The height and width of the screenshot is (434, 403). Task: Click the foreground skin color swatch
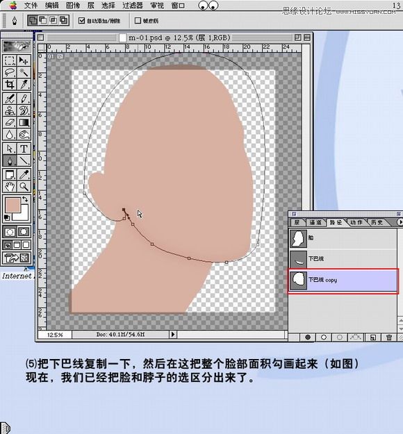[13, 205]
